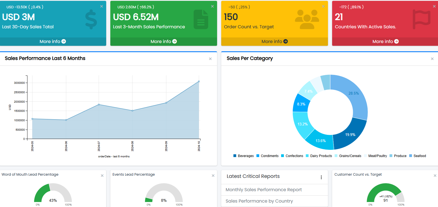Click the people group icon in yellow card

[307, 19]
